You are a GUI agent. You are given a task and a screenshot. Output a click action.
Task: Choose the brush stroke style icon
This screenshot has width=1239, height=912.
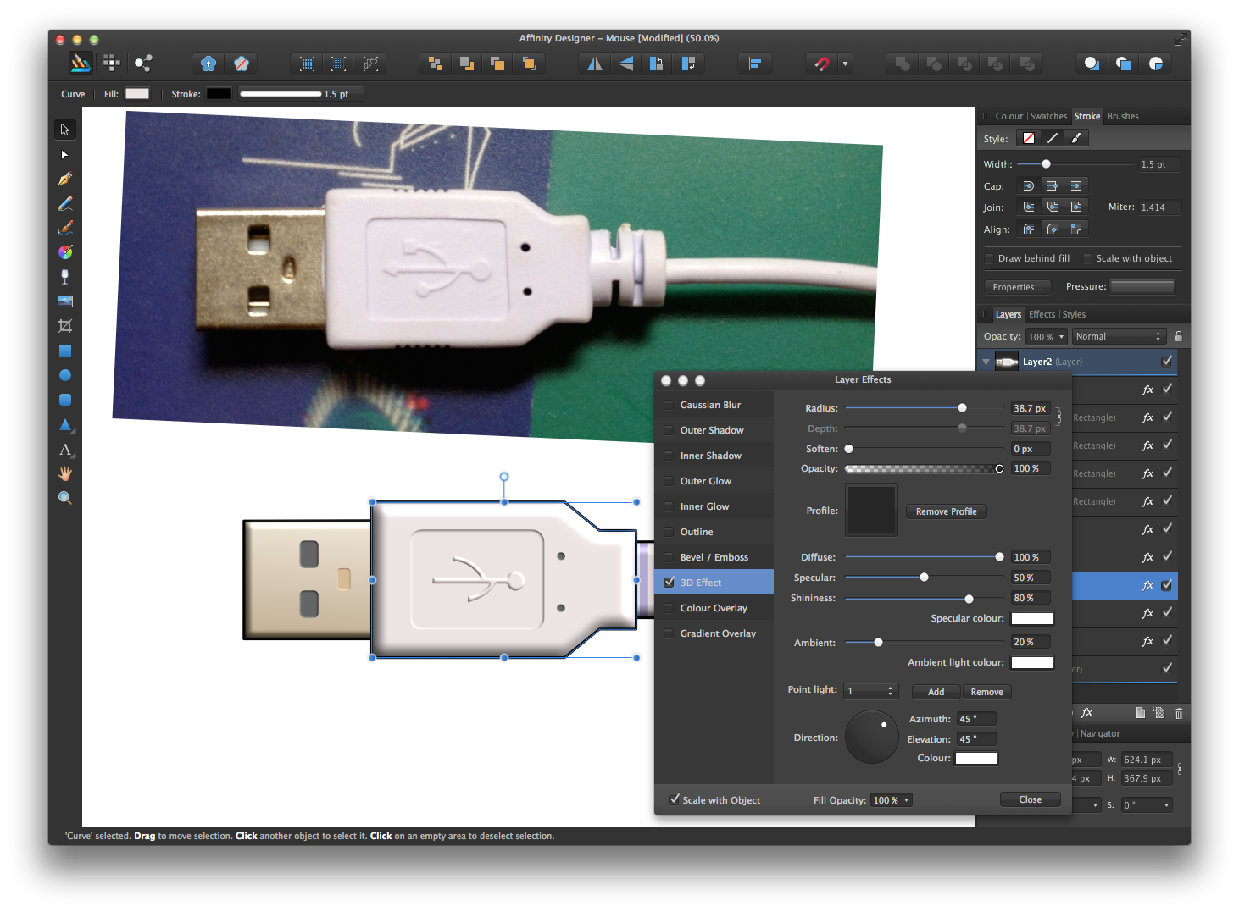pyautogui.click(x=1076, y=138)
